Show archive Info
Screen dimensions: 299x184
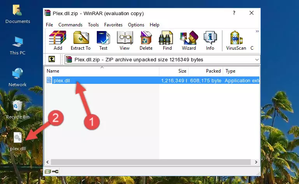pos(210,40)
